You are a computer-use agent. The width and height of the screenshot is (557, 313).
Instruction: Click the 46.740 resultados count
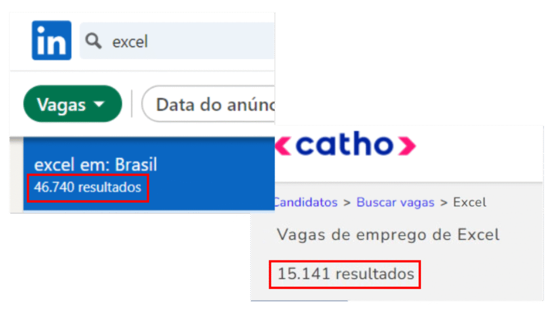88,187
